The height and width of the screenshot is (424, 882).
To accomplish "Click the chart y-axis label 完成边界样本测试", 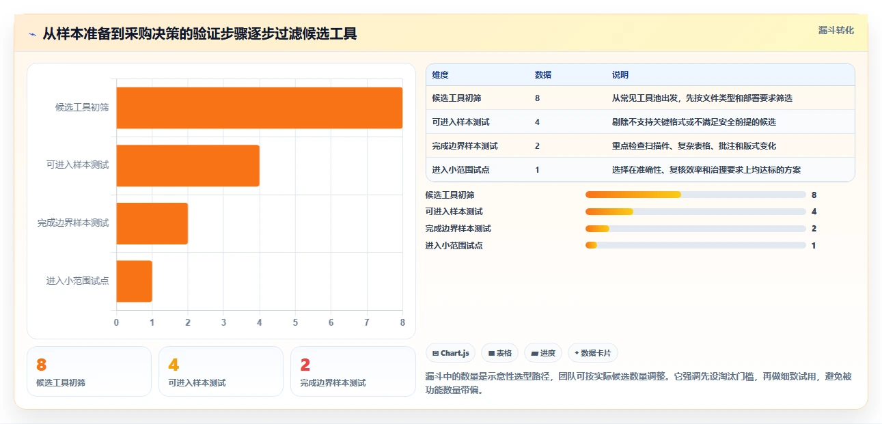I will pyautogui.click(x=73, y=223).
